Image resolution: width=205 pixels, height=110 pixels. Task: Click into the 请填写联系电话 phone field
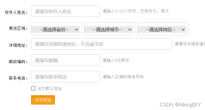point(66,77)
